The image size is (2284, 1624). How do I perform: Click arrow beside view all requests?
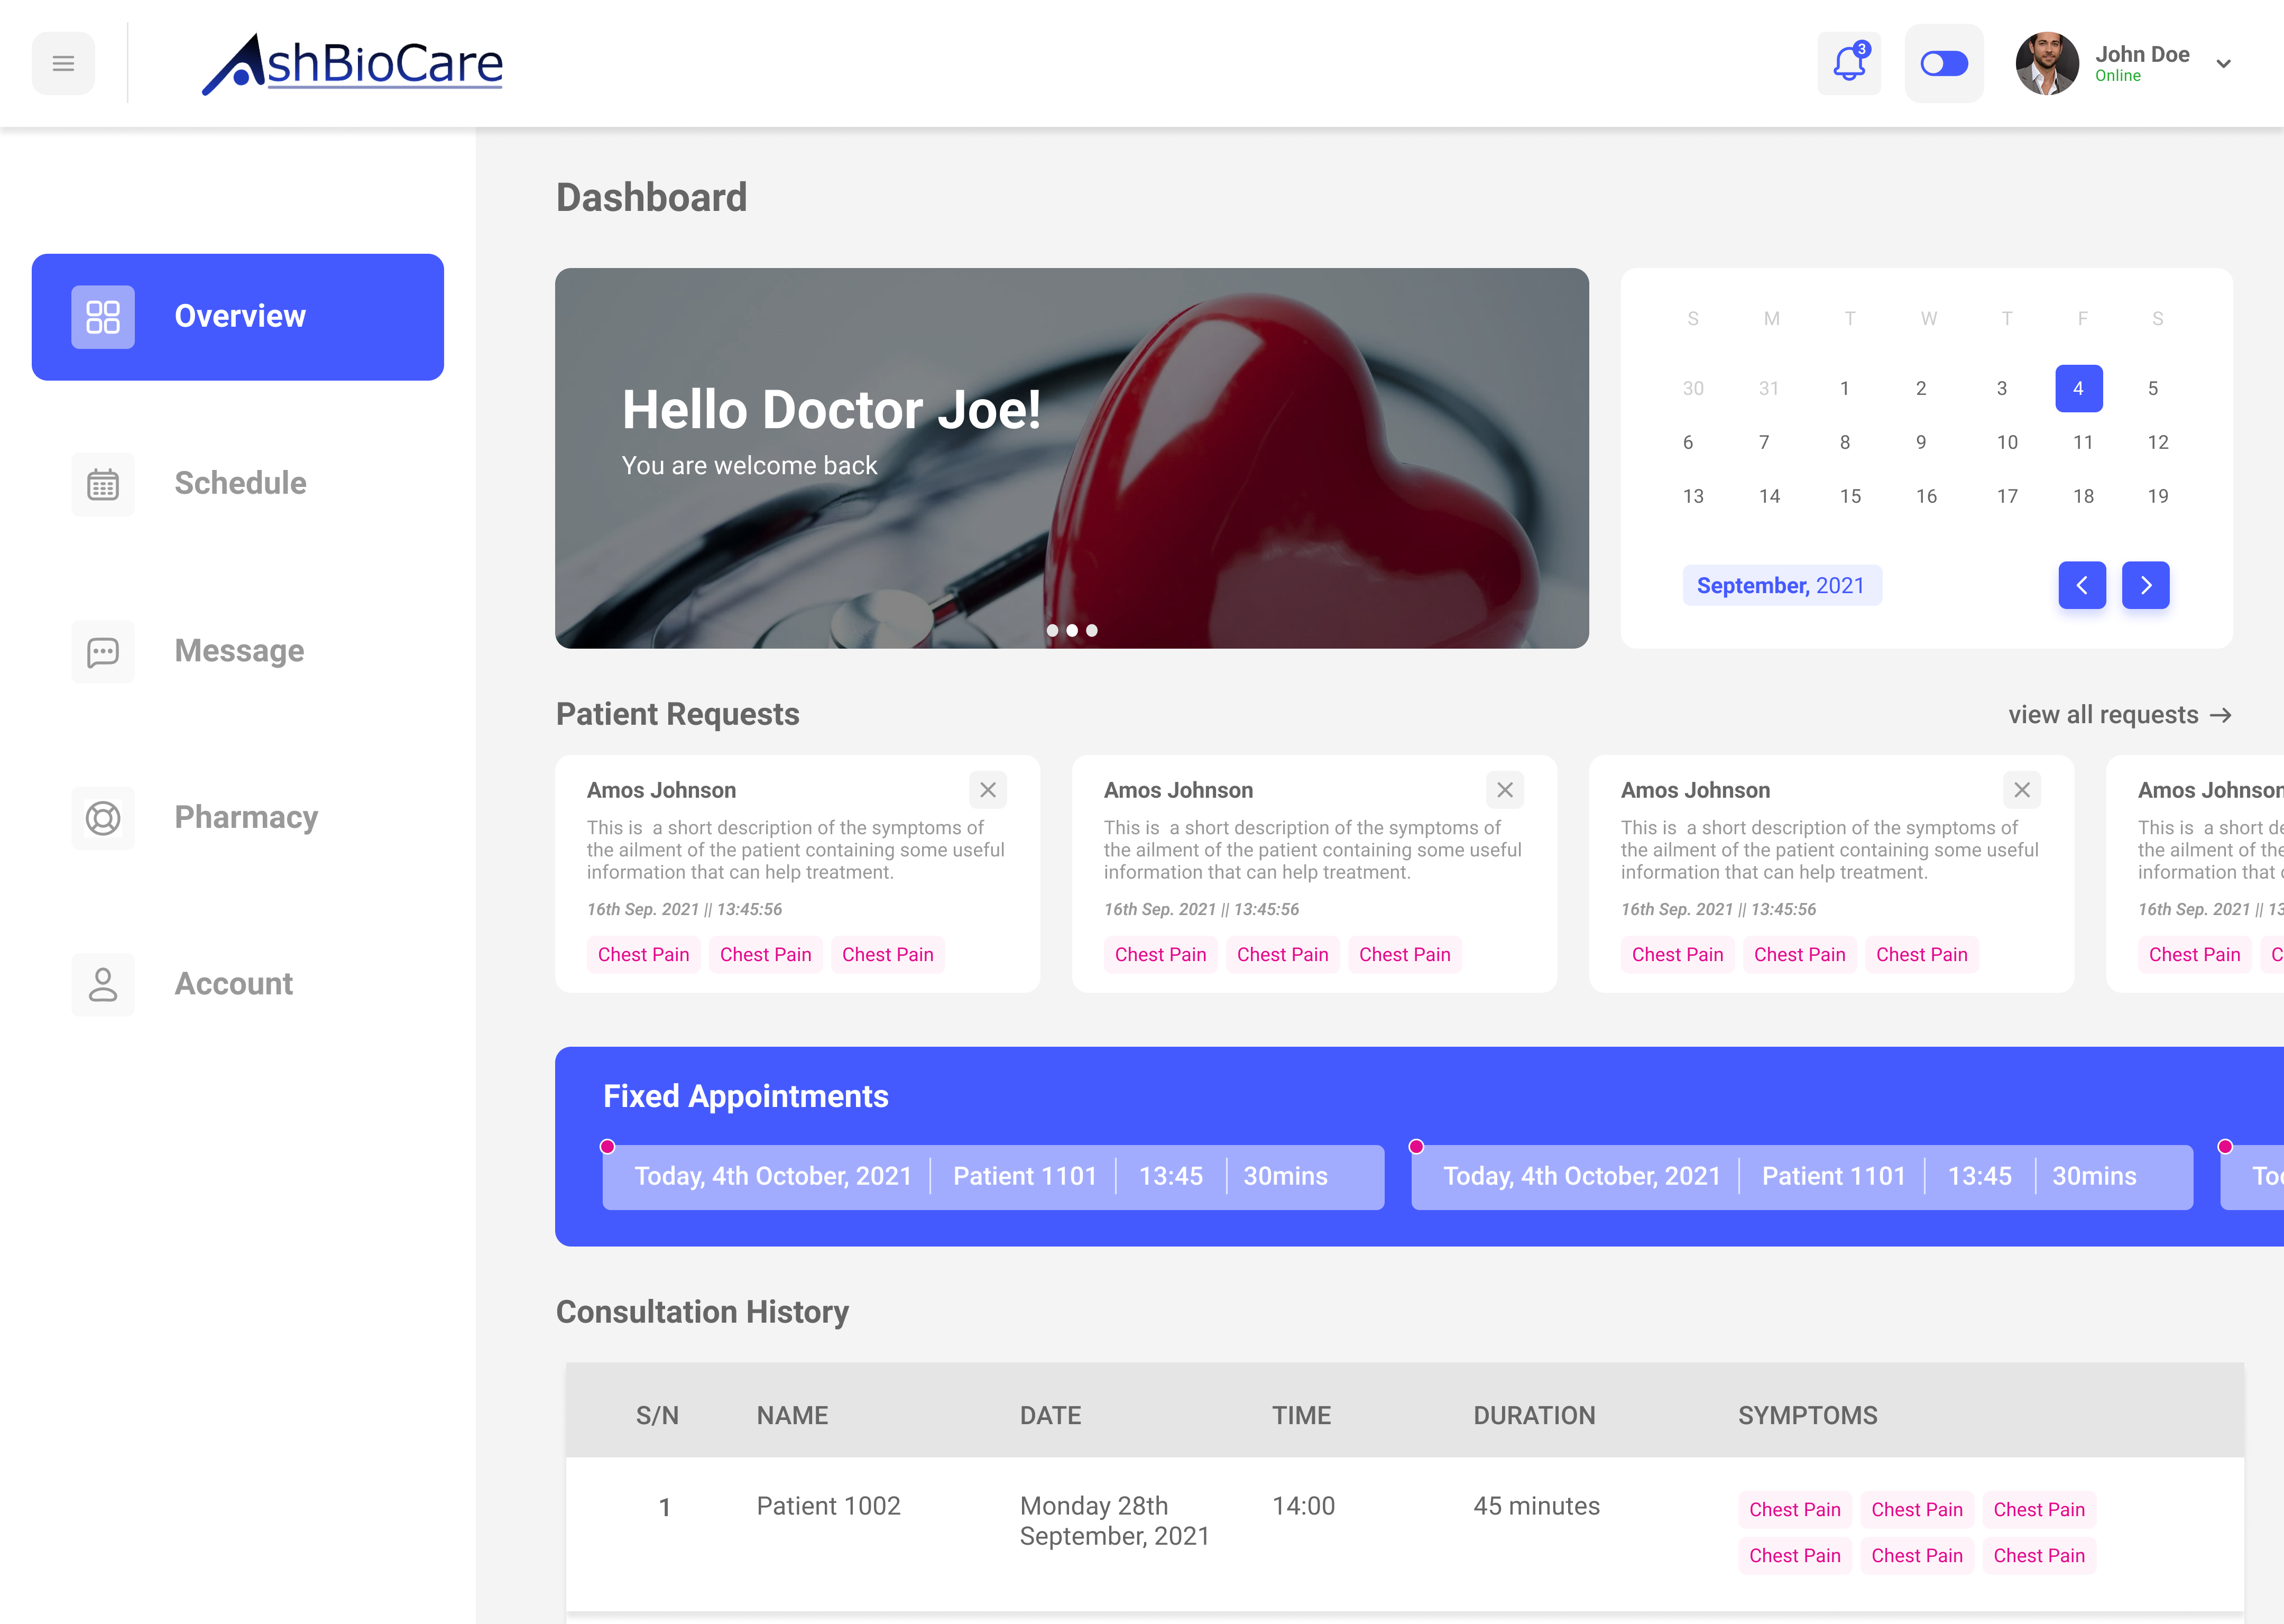(x=2221, y=715)
